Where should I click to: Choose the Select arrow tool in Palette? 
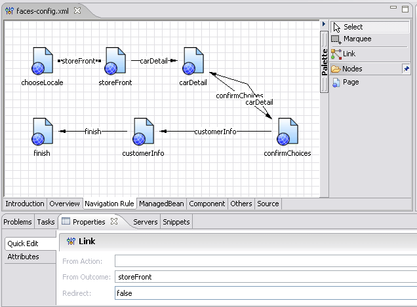(x=370, y=27)
